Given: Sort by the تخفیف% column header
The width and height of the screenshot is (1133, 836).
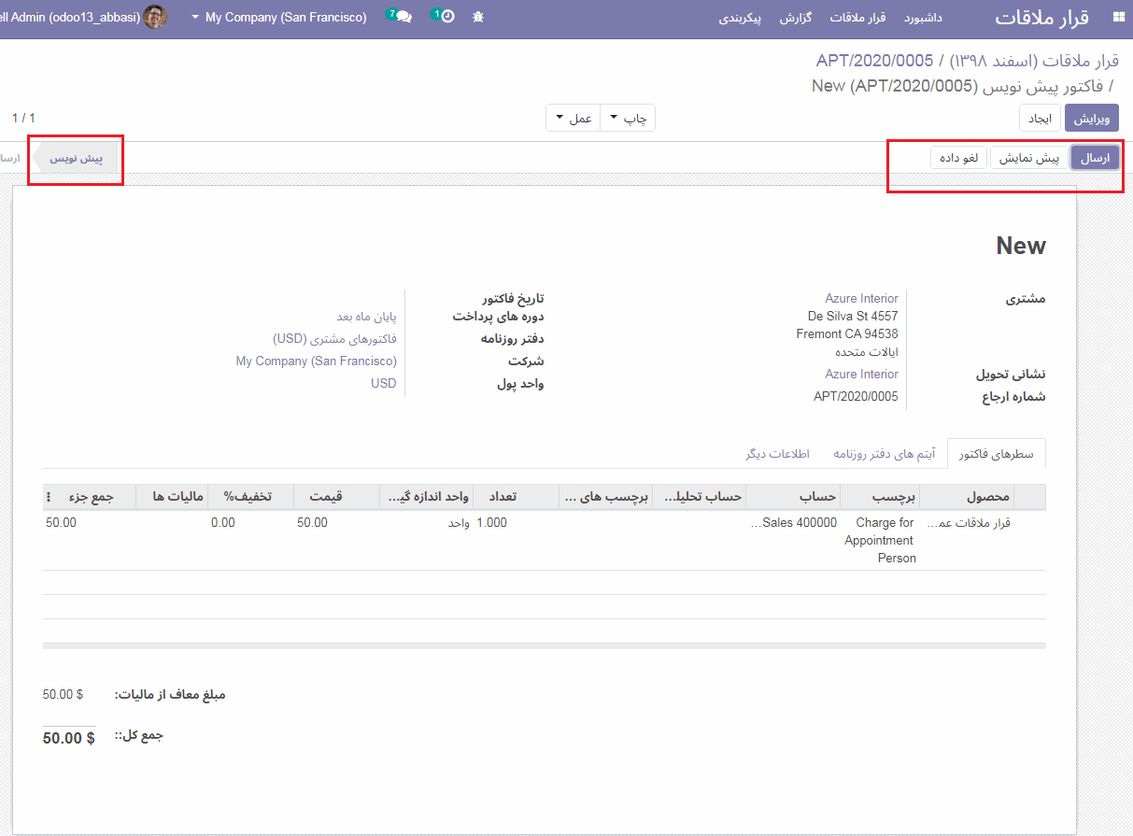Looking at the screenshot, I should coord(250,497).
